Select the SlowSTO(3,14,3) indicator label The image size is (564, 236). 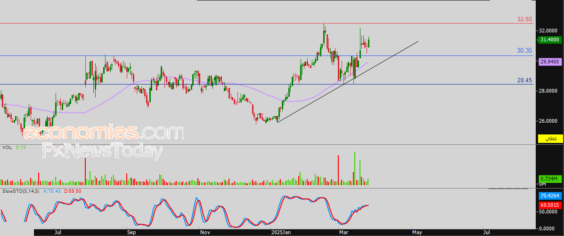(20, 191)
